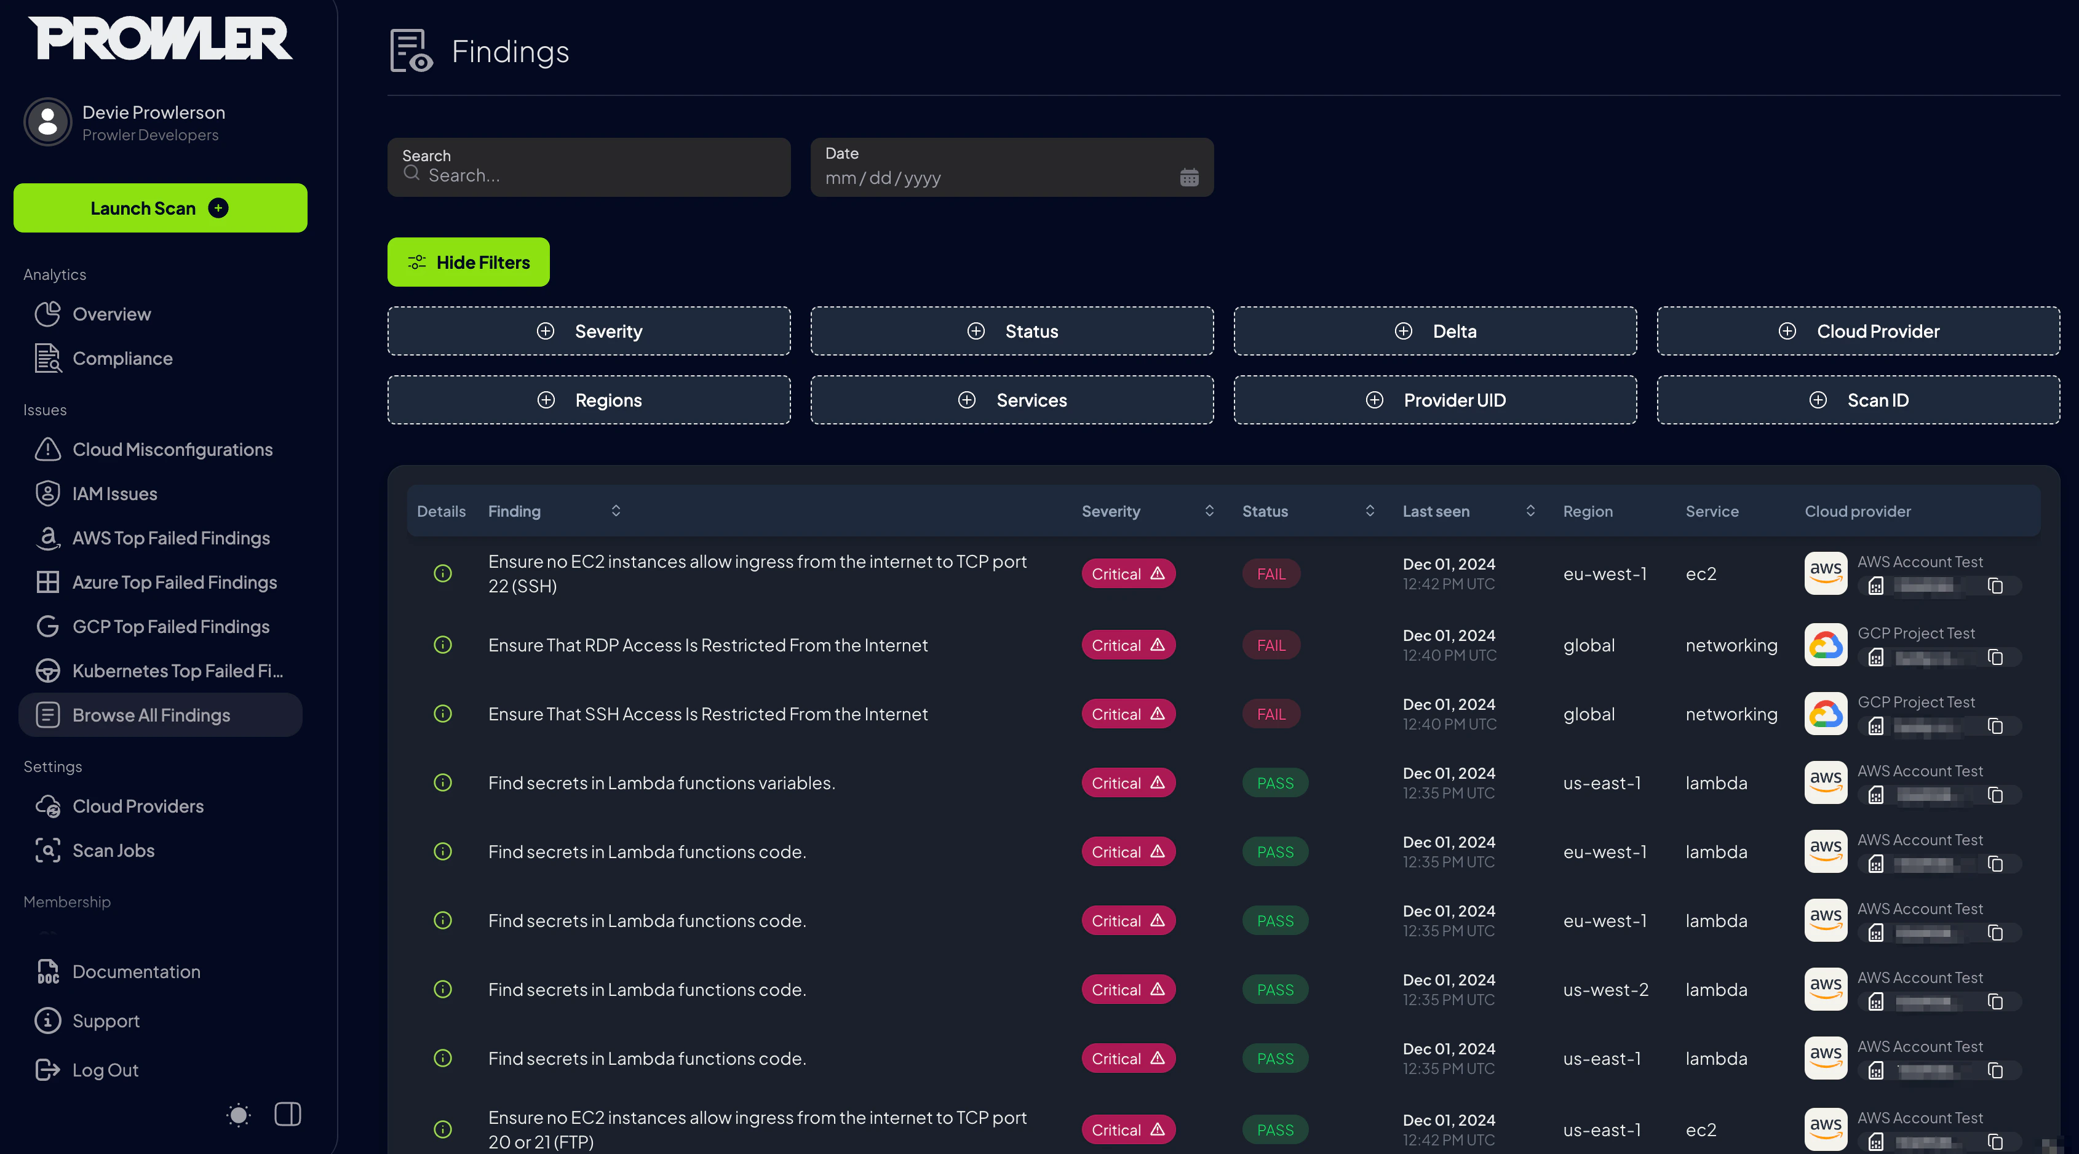The width and height of the screenshot is (2079, 1154).
Task: Open Compliance in the sidebar
Action: click(x=122, y=358)
